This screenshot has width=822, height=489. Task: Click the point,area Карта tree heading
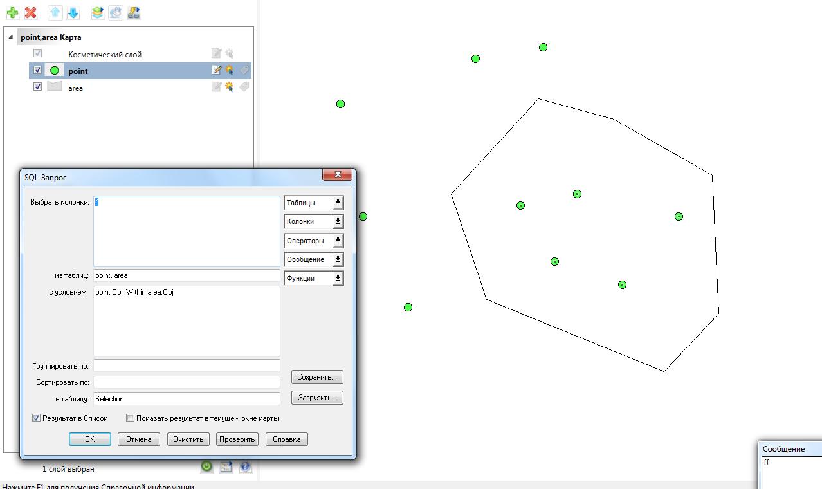(51, 37)
